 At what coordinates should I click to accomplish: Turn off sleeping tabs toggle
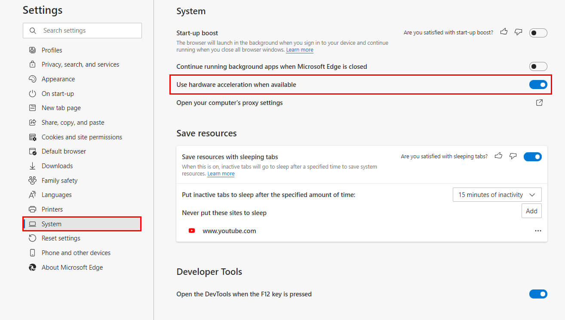click(x=532, y=157)
